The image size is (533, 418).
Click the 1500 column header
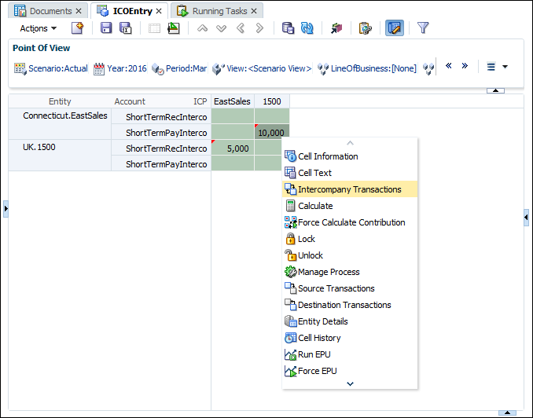click(272, 101)
